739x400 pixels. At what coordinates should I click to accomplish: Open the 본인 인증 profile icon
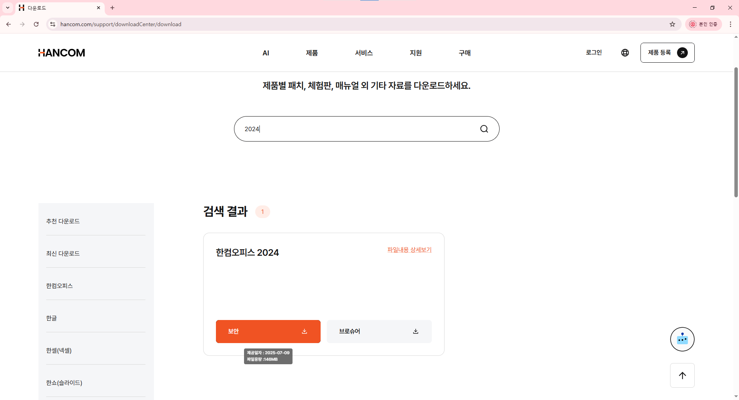point(693,24)
